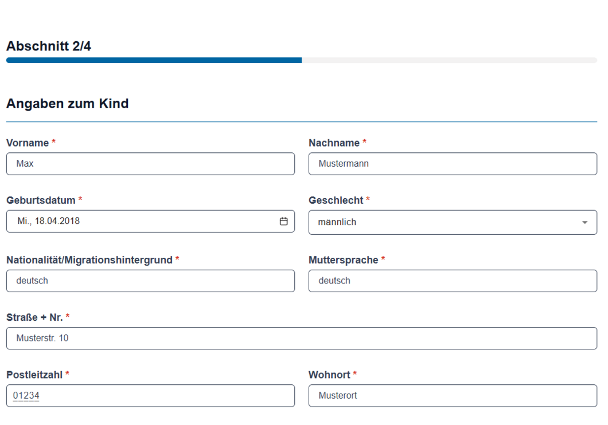Click the filled blue part of progress bar

coord(154,60)
